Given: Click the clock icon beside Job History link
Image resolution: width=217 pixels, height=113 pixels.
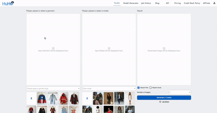Looking at the screenshot, I should click(160, 102).
